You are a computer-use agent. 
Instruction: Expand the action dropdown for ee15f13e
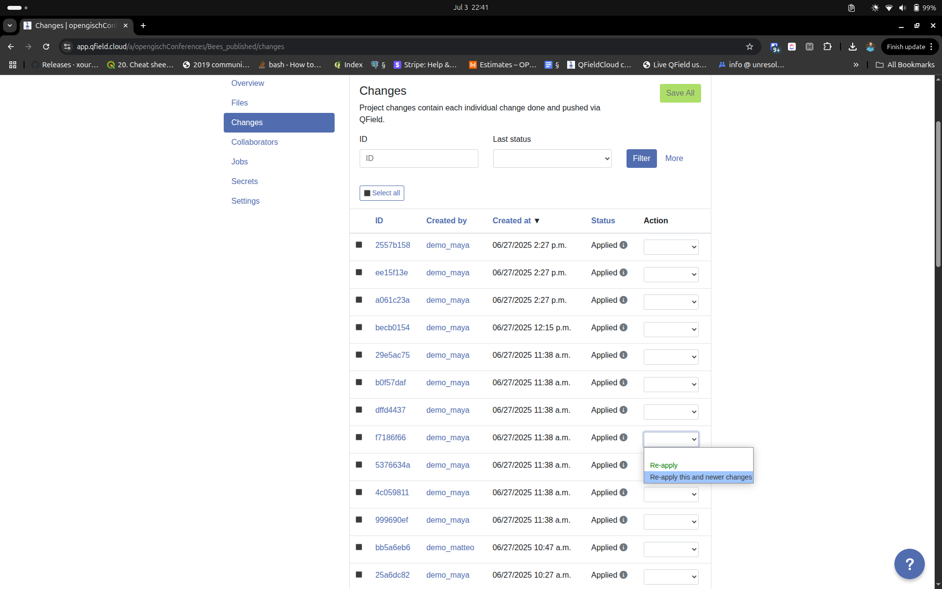pos(671,274)
